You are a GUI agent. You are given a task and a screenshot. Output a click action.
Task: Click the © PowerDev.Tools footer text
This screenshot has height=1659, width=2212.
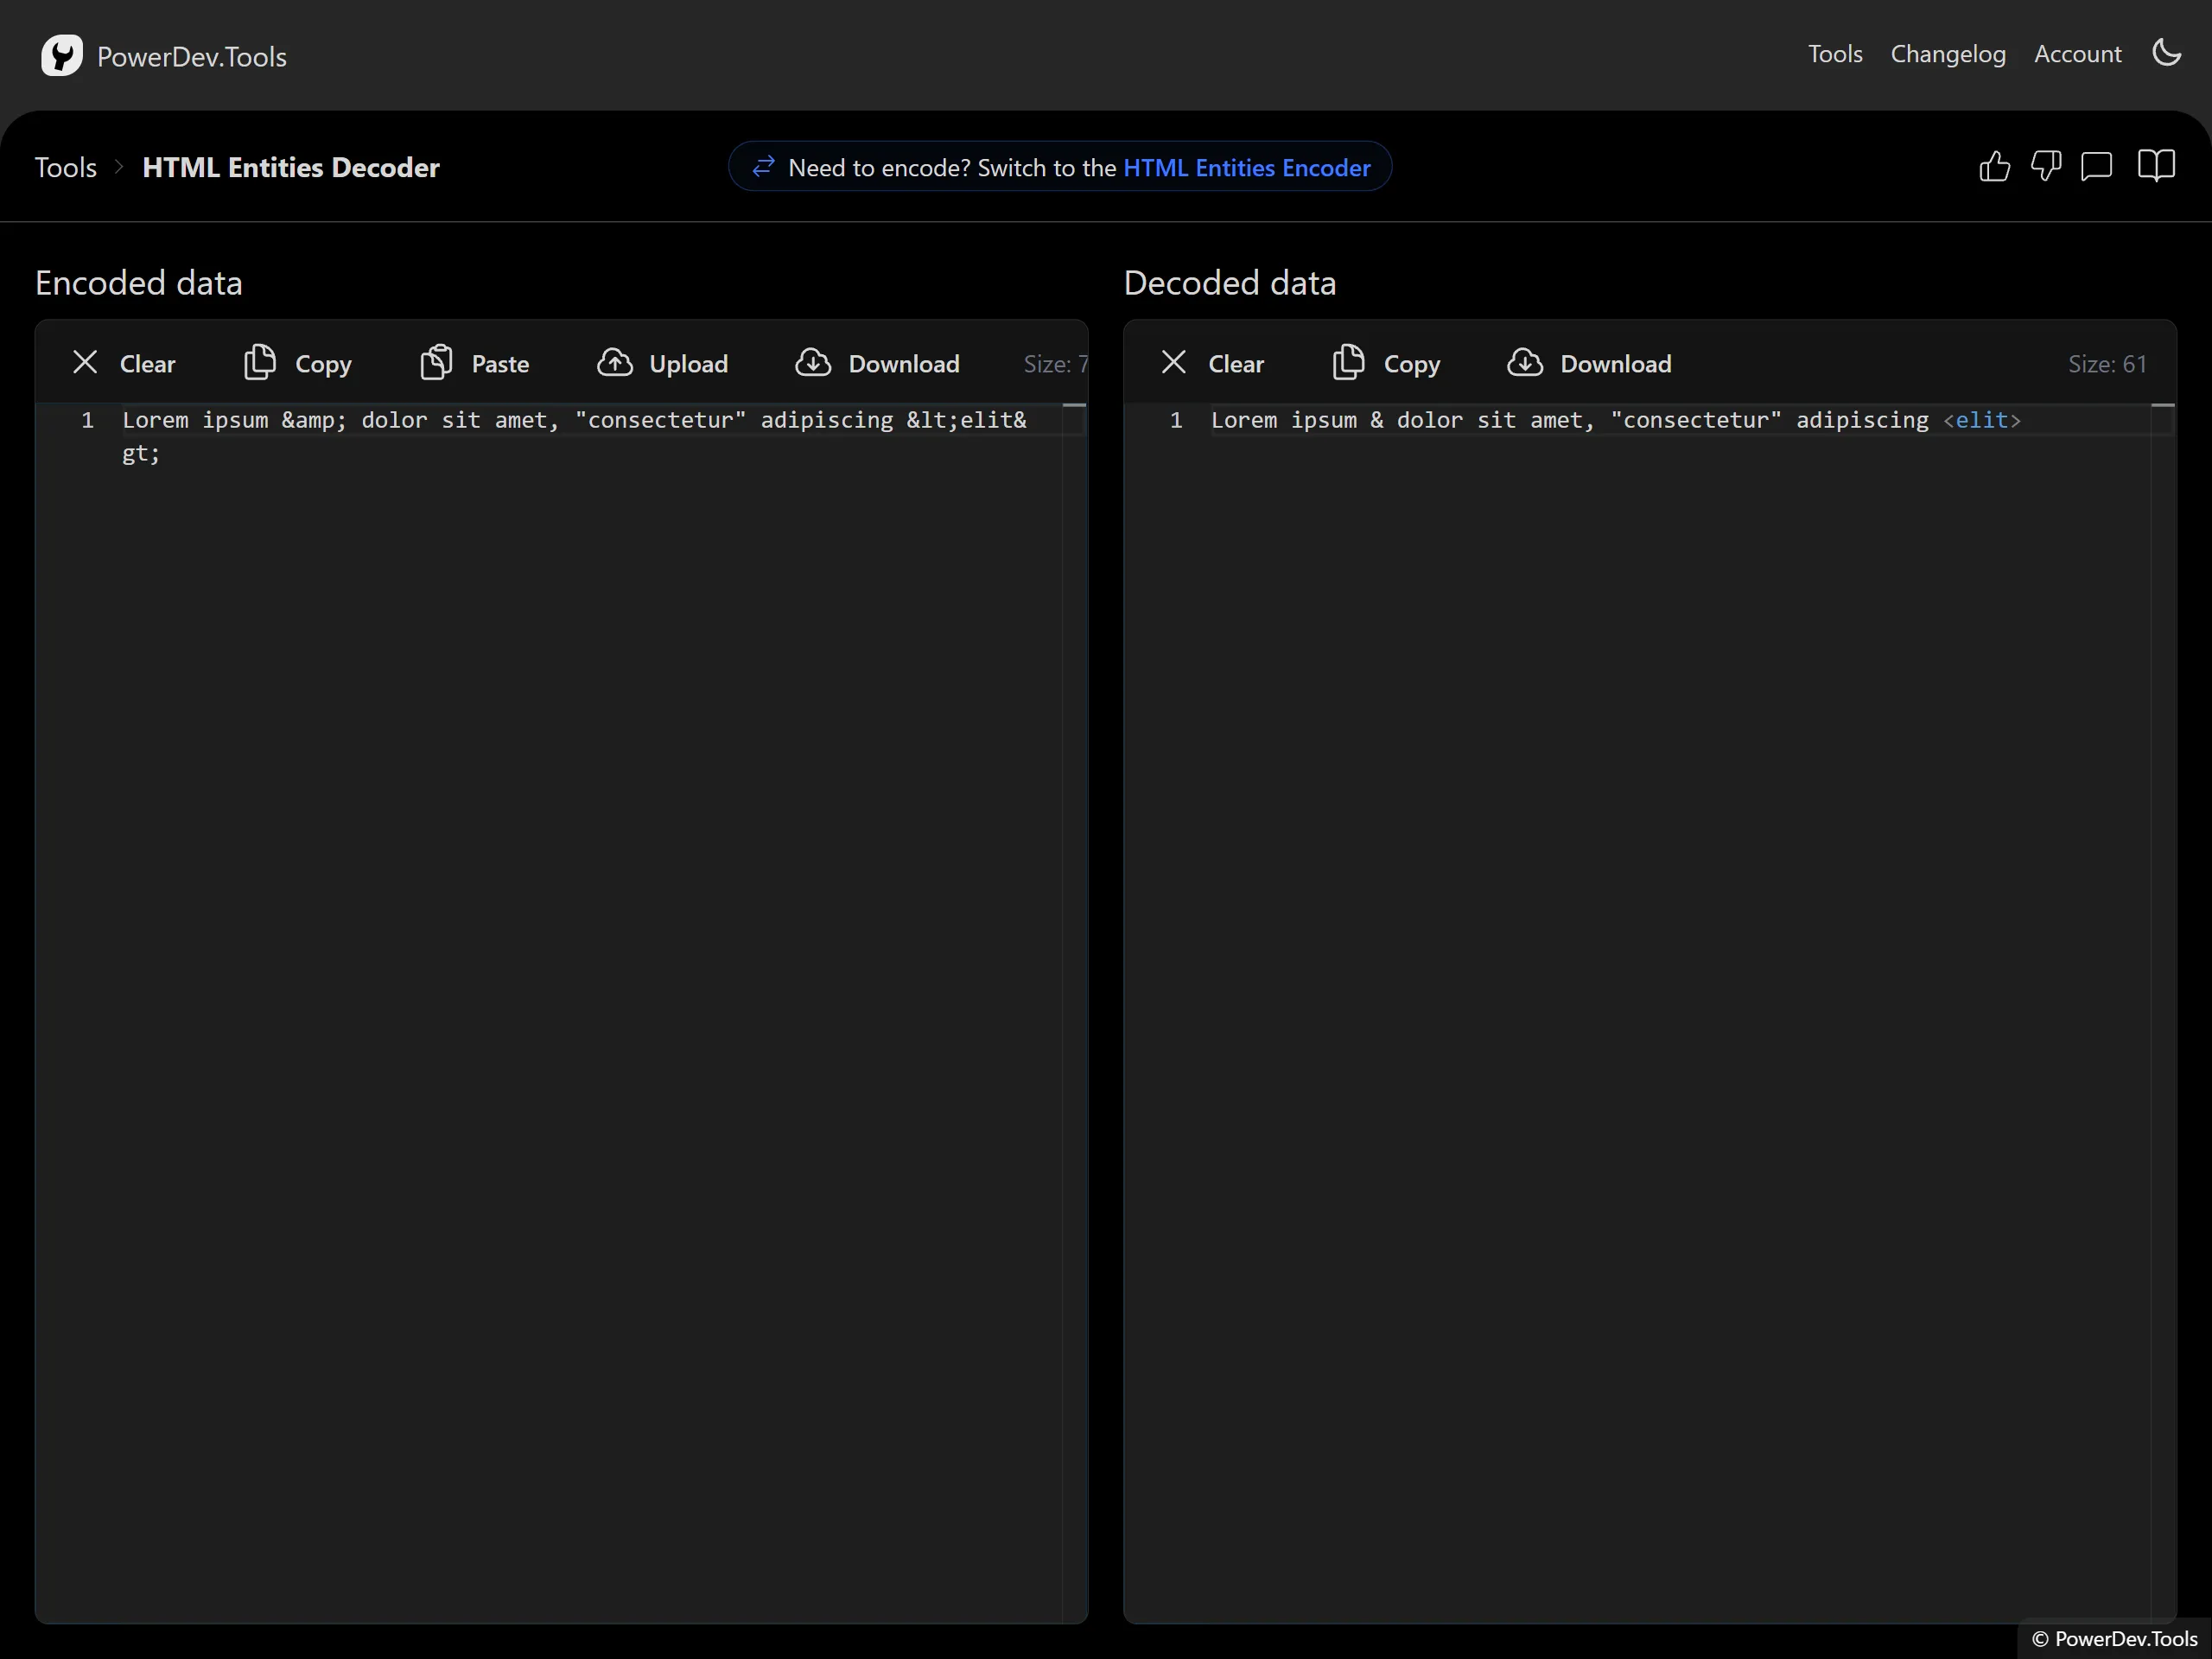(x=2114, y=1638)
